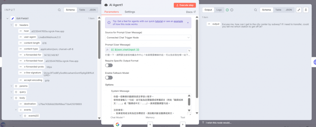Search the input panel data

tap(59, 10)
